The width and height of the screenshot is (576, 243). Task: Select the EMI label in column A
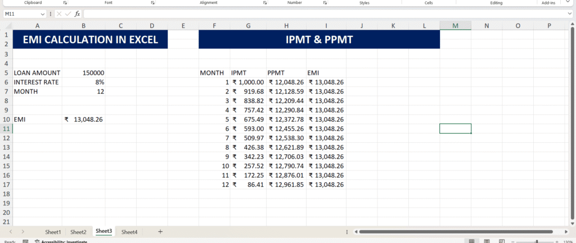(37, 119)
